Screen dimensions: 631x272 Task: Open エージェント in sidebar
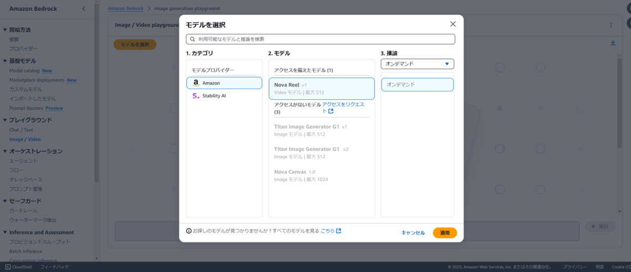[24, 161]
